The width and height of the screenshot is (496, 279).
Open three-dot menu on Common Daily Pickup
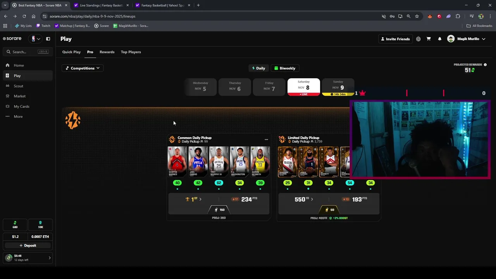tap(266, 139)
